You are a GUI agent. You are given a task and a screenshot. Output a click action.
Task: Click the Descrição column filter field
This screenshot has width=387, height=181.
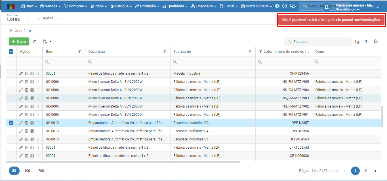tap(128, 62)
